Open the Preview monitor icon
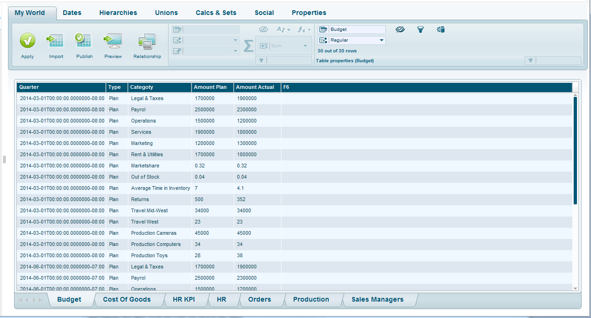This screenshot has height=318, width=591. coord(113,41)
